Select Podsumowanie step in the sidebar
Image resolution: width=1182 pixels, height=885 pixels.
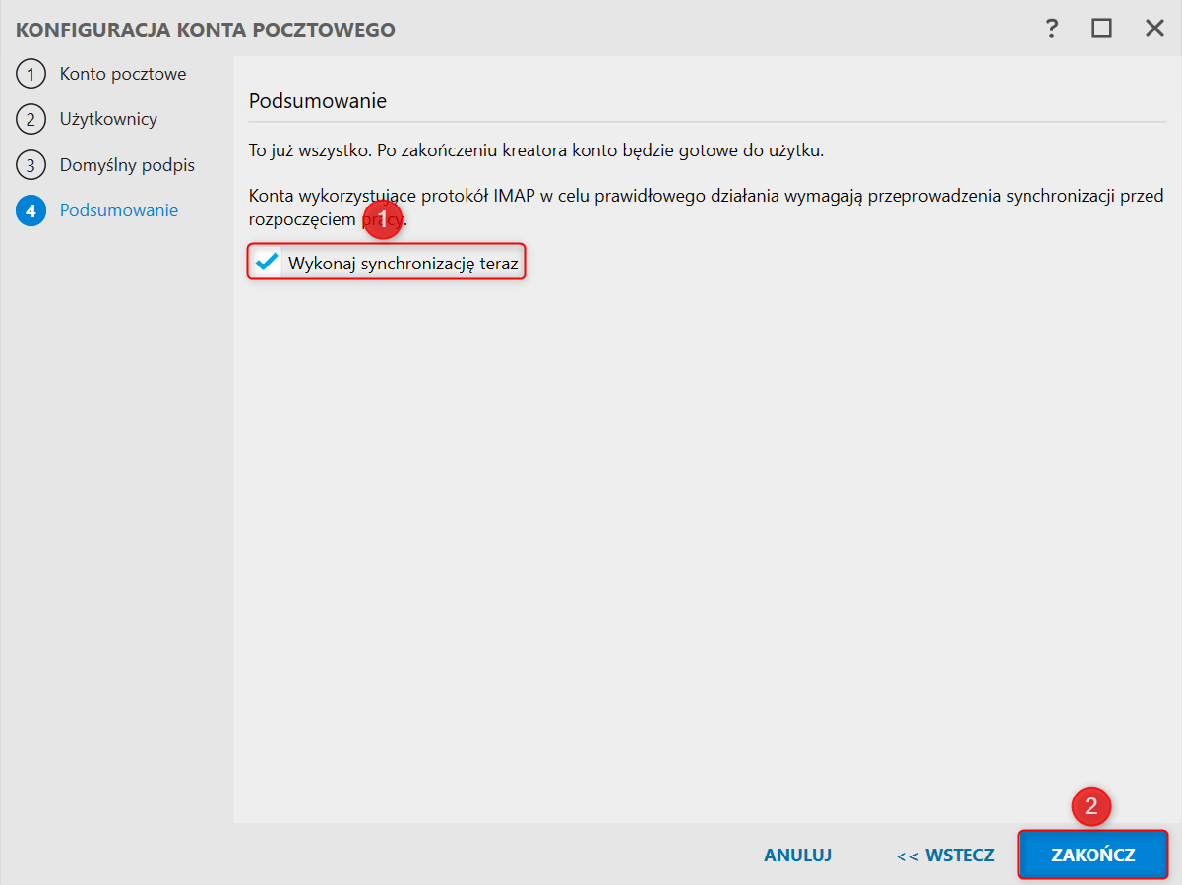tap(118, 209)
